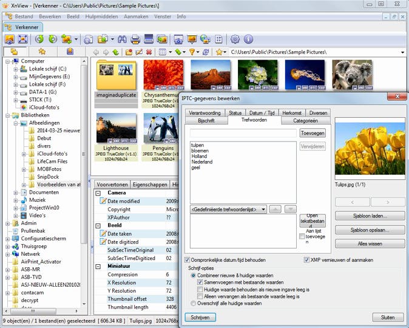Uncheck 'XMP vernieuwen of aanmaken'
Image resolution: width=409 pixels, height=328 pixels.
(306, 259)
